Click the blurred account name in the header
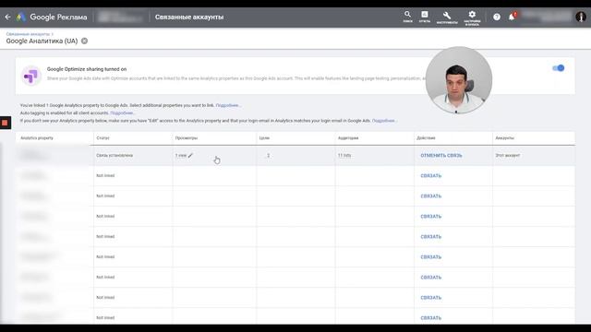This screenshot has width=591, height=332. pyautogui.click(x=119, y=17)
